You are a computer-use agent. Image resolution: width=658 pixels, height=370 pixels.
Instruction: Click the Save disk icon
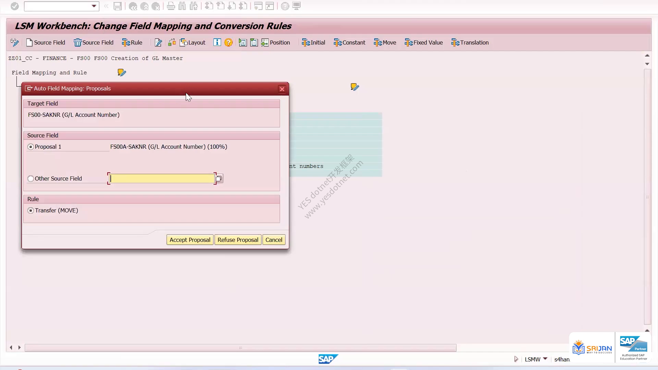coord(118,6)
